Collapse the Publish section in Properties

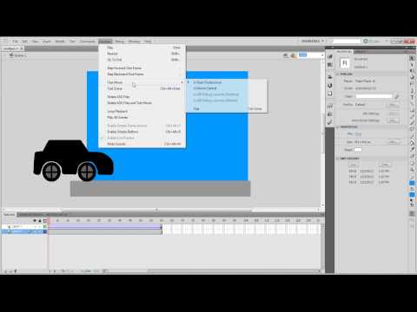point(337,75)
